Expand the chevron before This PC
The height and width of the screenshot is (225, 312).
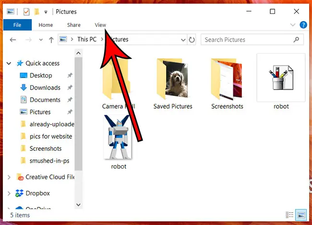72,39
